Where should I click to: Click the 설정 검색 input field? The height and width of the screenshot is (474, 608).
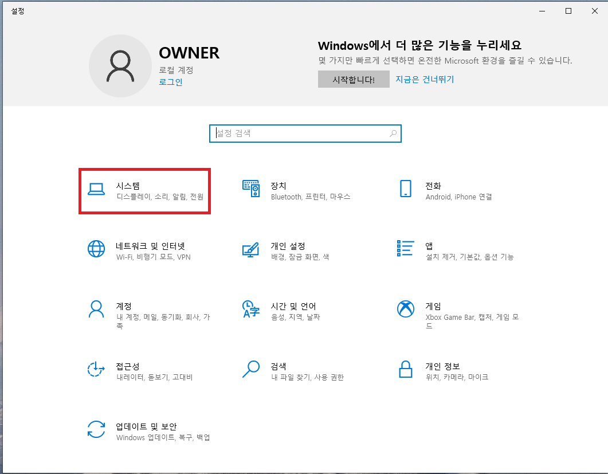[x=305, y=134]
